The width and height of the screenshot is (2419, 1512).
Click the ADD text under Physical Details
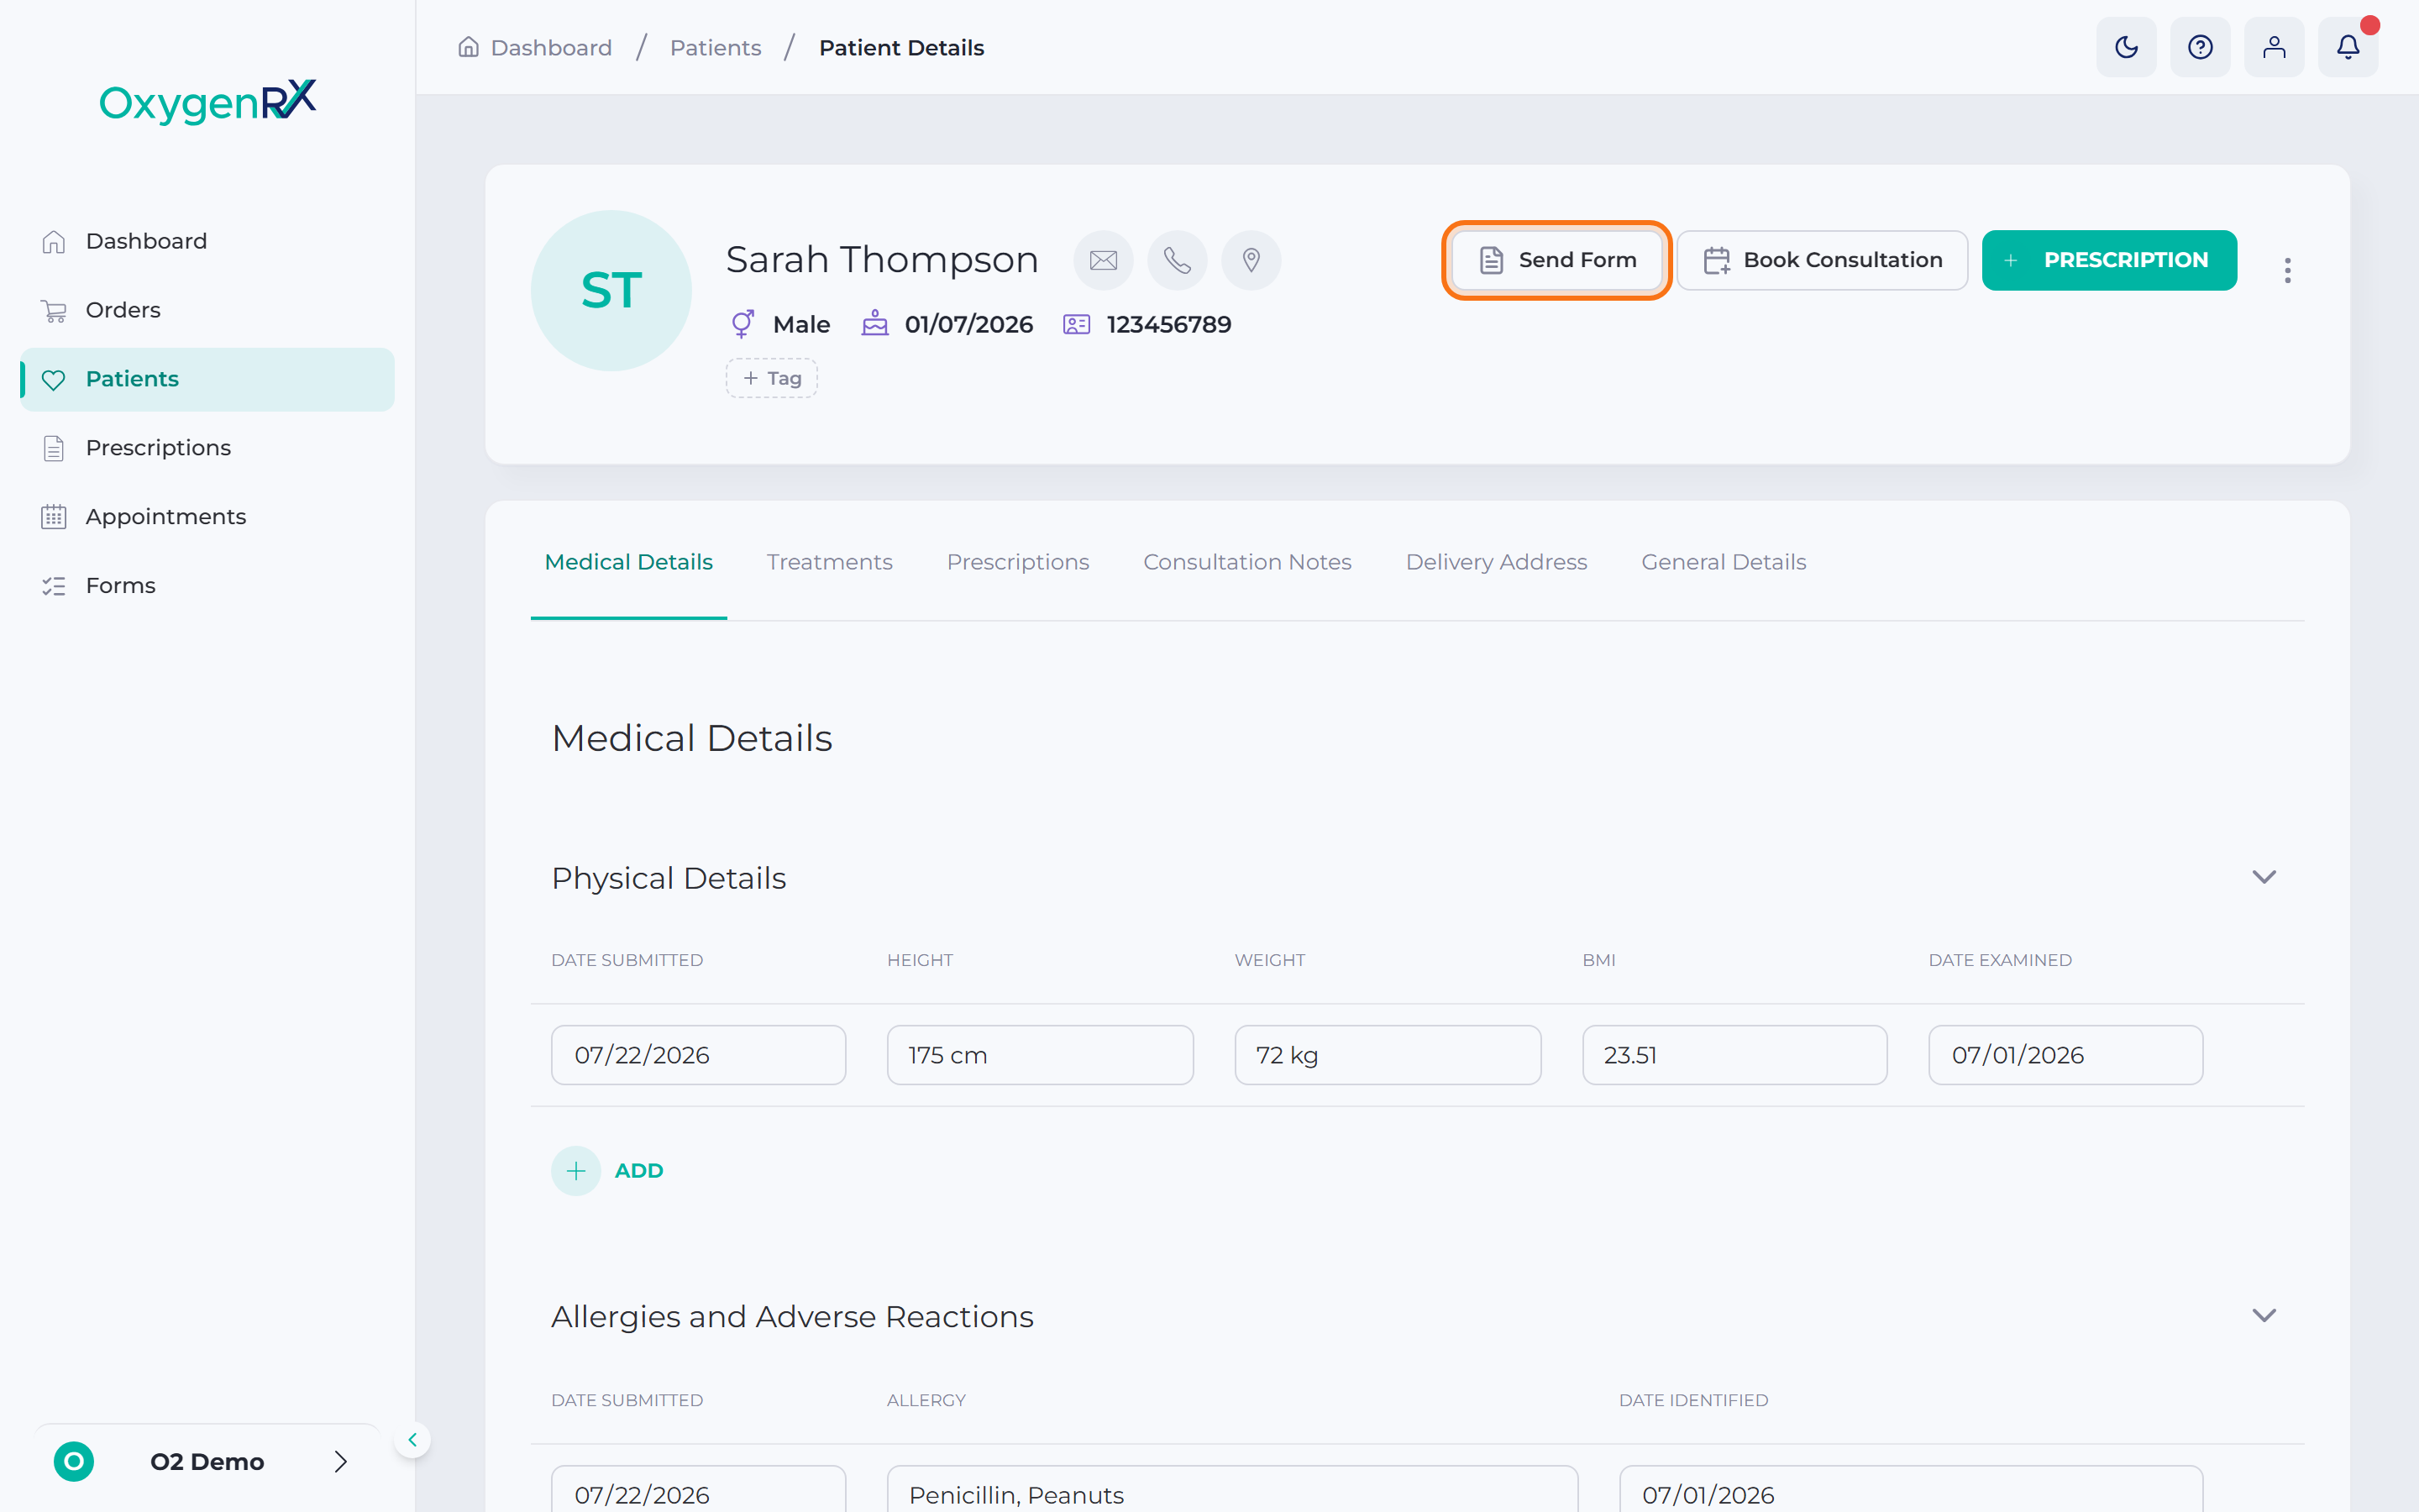pyautogui.click(x=638, y=1170)
